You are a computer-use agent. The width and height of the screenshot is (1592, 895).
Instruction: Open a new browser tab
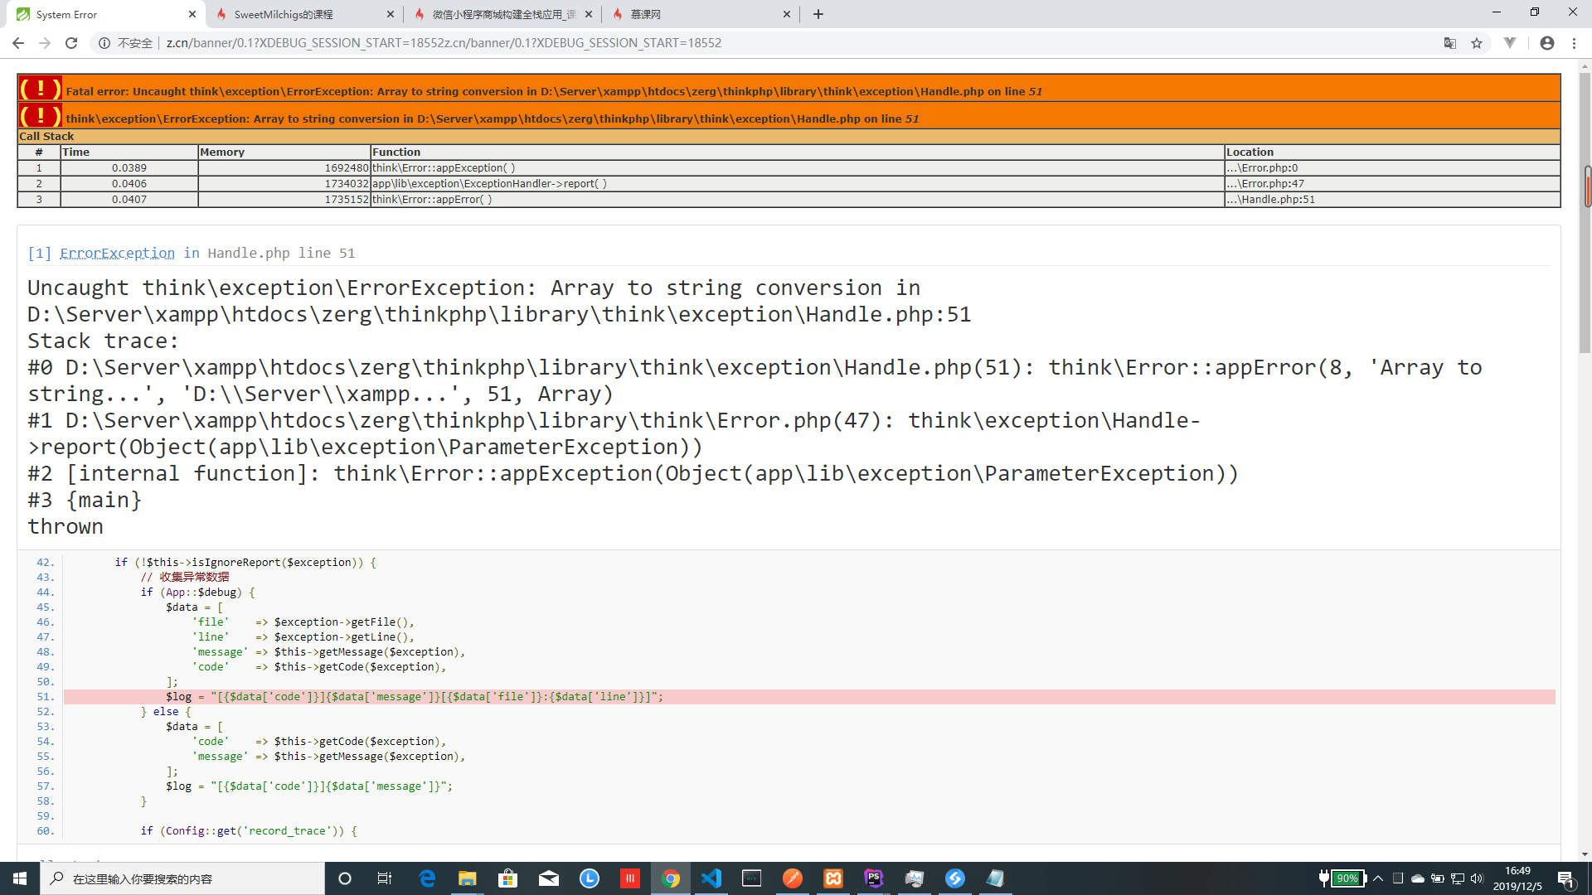pyautogui.click(x=818, y=14)
